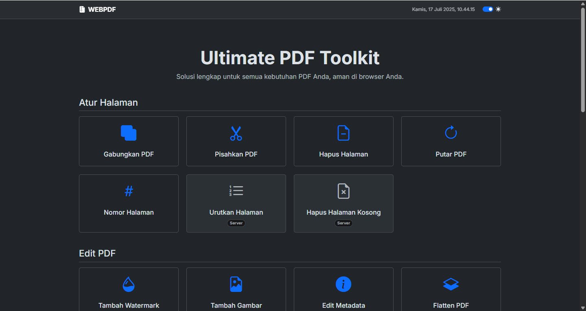Click the date and time text in header

pos(443,9)
